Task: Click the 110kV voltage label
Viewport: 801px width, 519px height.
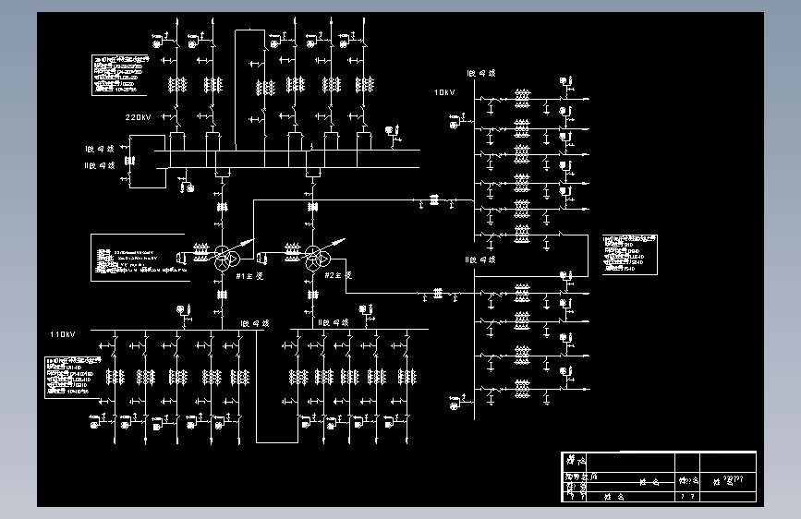Action: pyautogui.click(x=62, y=334)
